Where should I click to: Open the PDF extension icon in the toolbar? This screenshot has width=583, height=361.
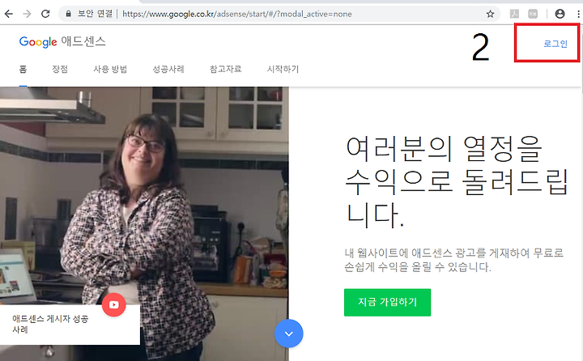coord(514,14)
